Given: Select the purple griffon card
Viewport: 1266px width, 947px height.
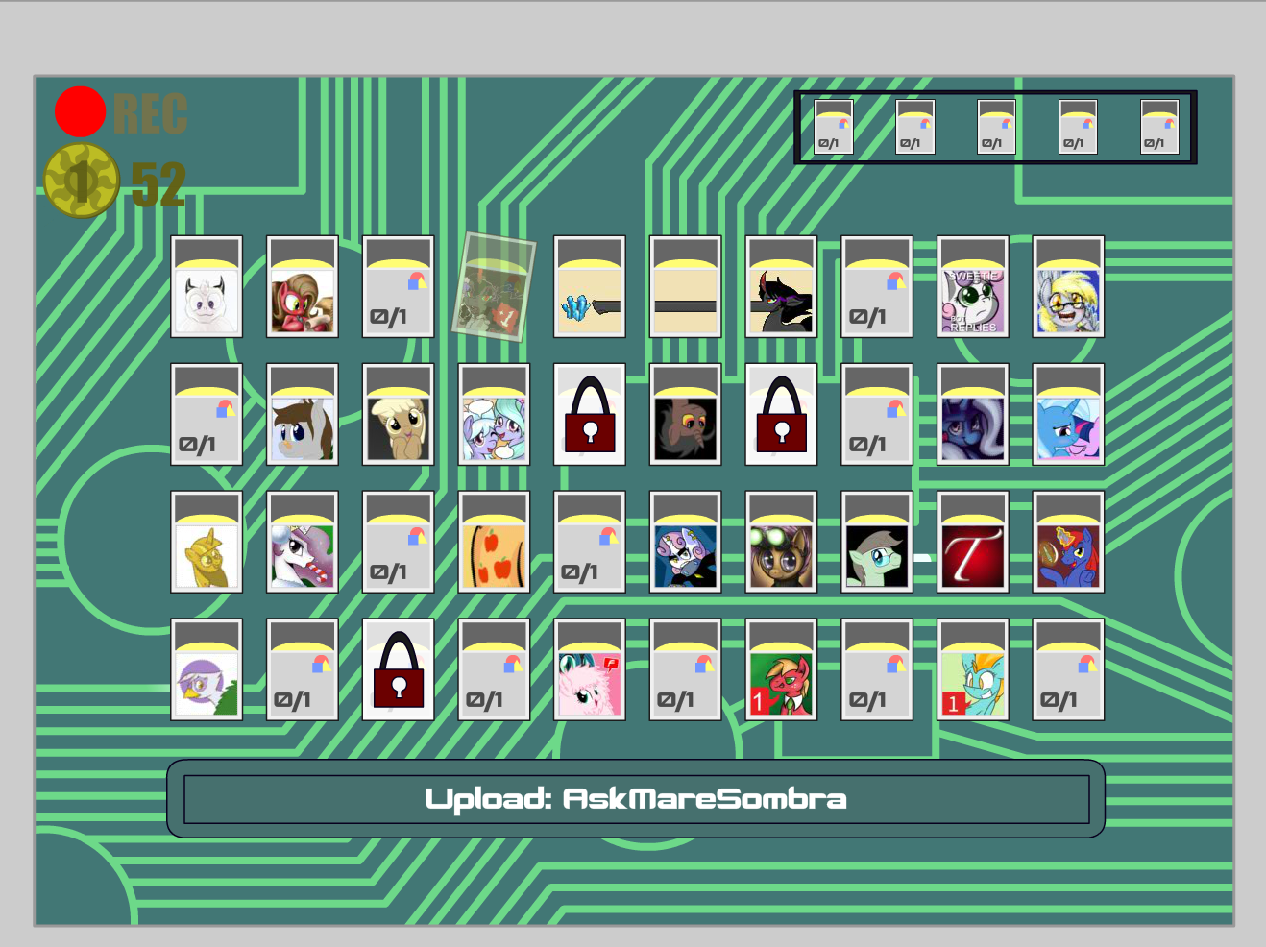Looking at the screenshot, I should click(x=207, y=669).
